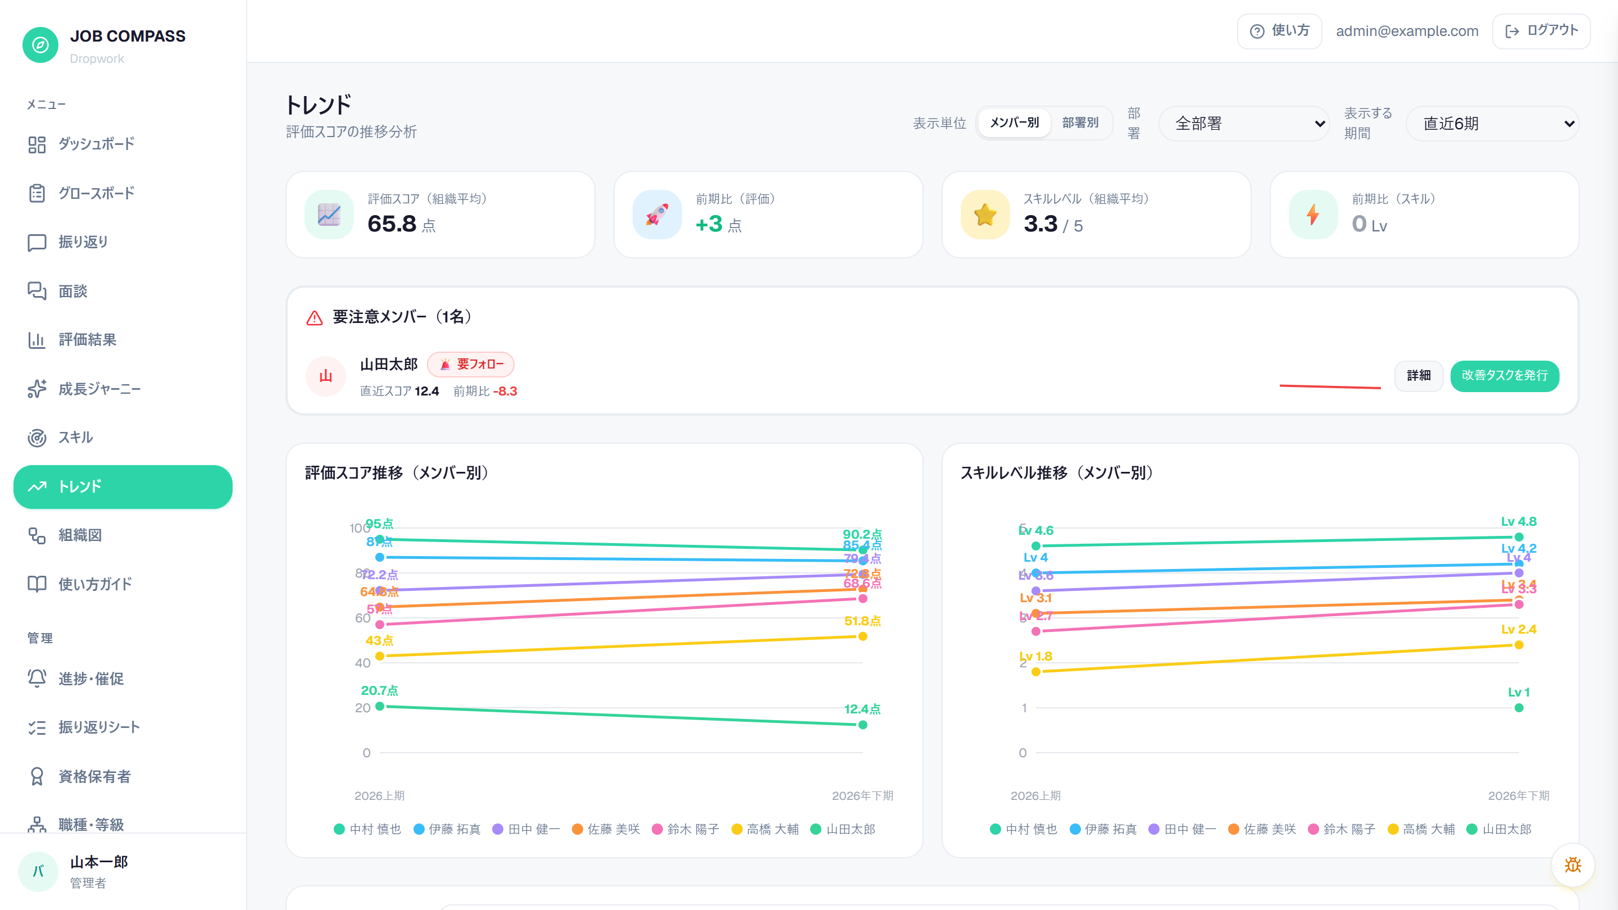Open the 直近6期 period dropdown
The width and height of the screenshot is (1618, 910).
[1492, 123]
